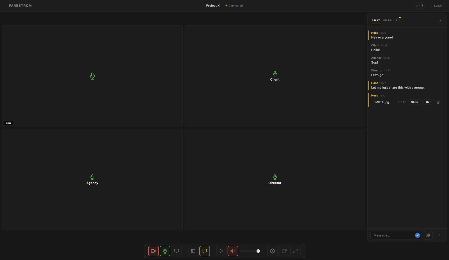Switch to the CHAT tab

376,20
